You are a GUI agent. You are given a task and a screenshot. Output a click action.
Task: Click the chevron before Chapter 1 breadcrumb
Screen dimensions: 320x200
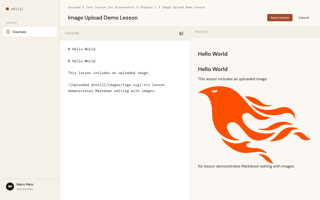tap(137, 7)
